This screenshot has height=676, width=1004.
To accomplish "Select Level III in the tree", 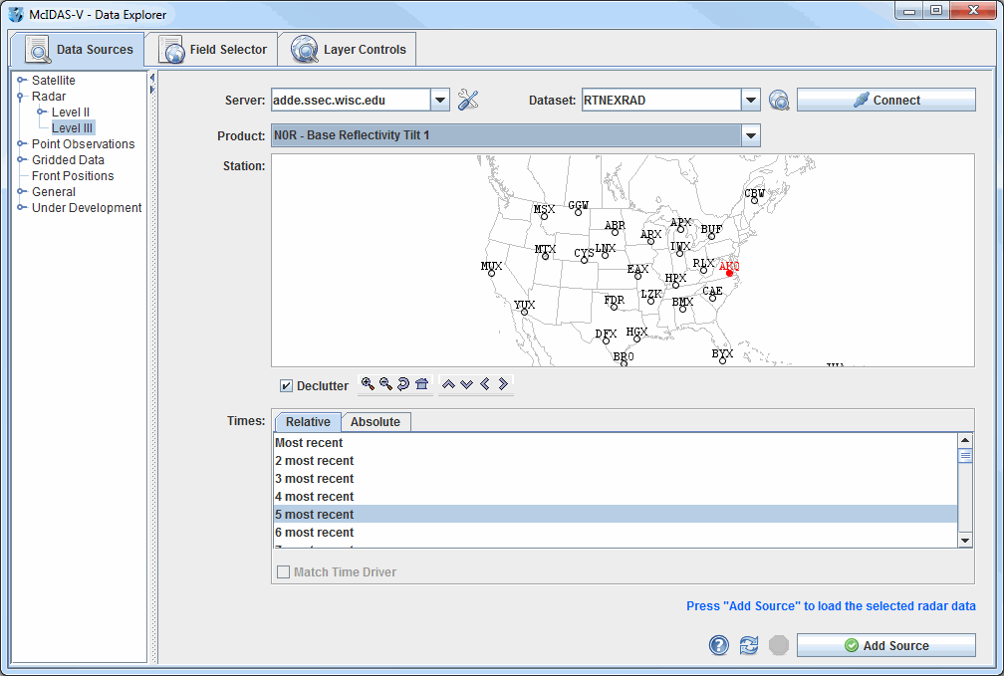I will 73,128.
